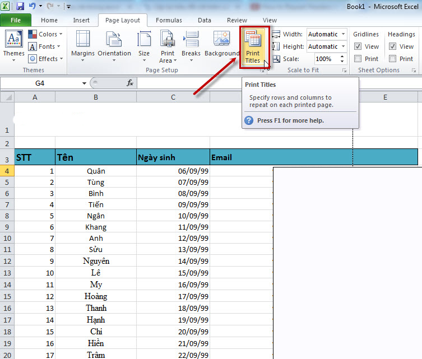Open the Margins menu
Image resolution: width=422 pixels, height=359 pixels.
[x=83, y=46]
